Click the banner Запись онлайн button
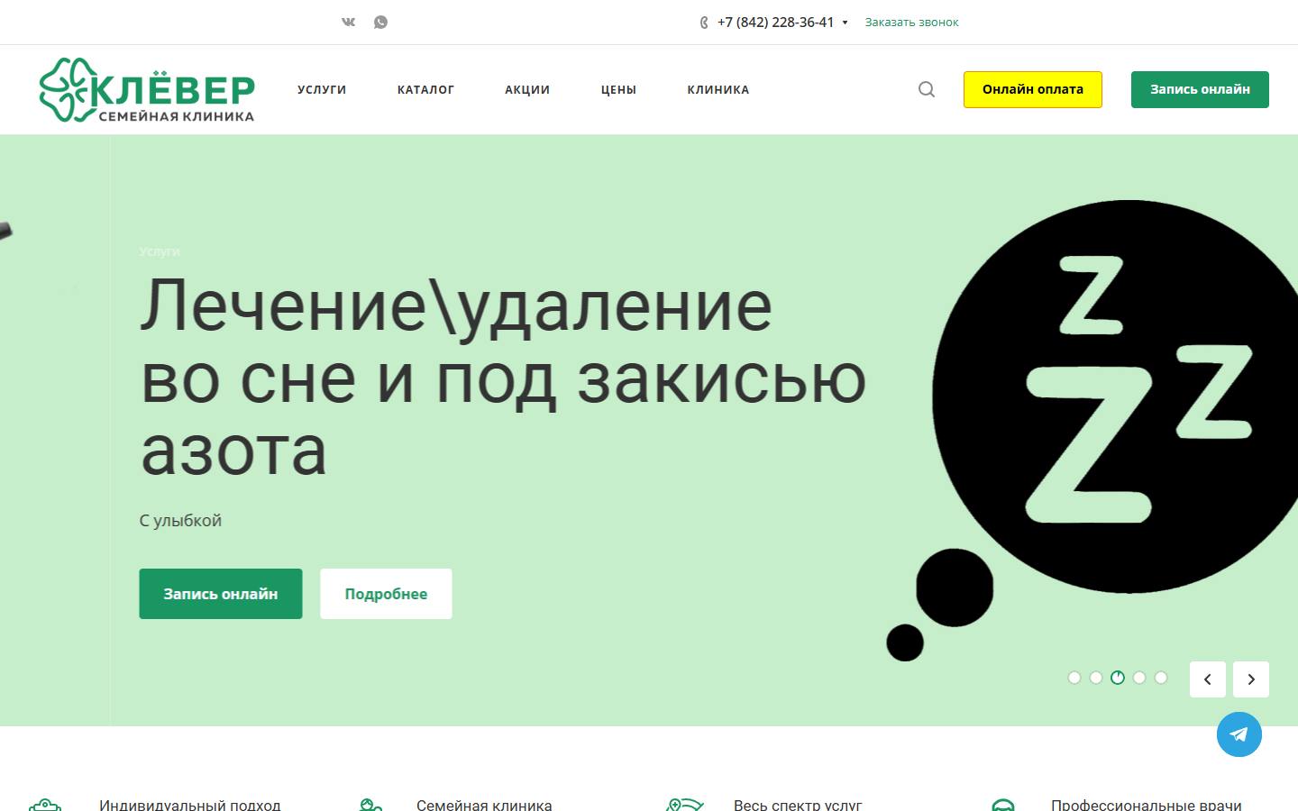 pyautogui.click(x=221, y=594)
